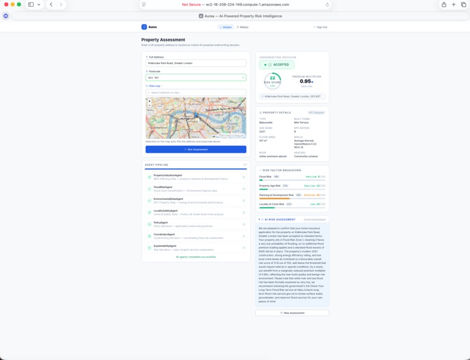Click LocalitySafetyAgent status check icon
Viewport: 470px width, 360px height.
tap(244, 212)
